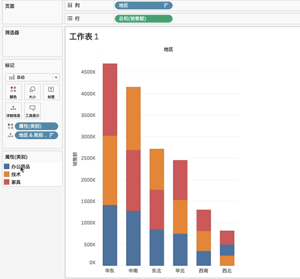The height and width of the screenshot is (279, 300).
Task: Select the 属性(类别) pill in marks card
Action: pos(36,126)
